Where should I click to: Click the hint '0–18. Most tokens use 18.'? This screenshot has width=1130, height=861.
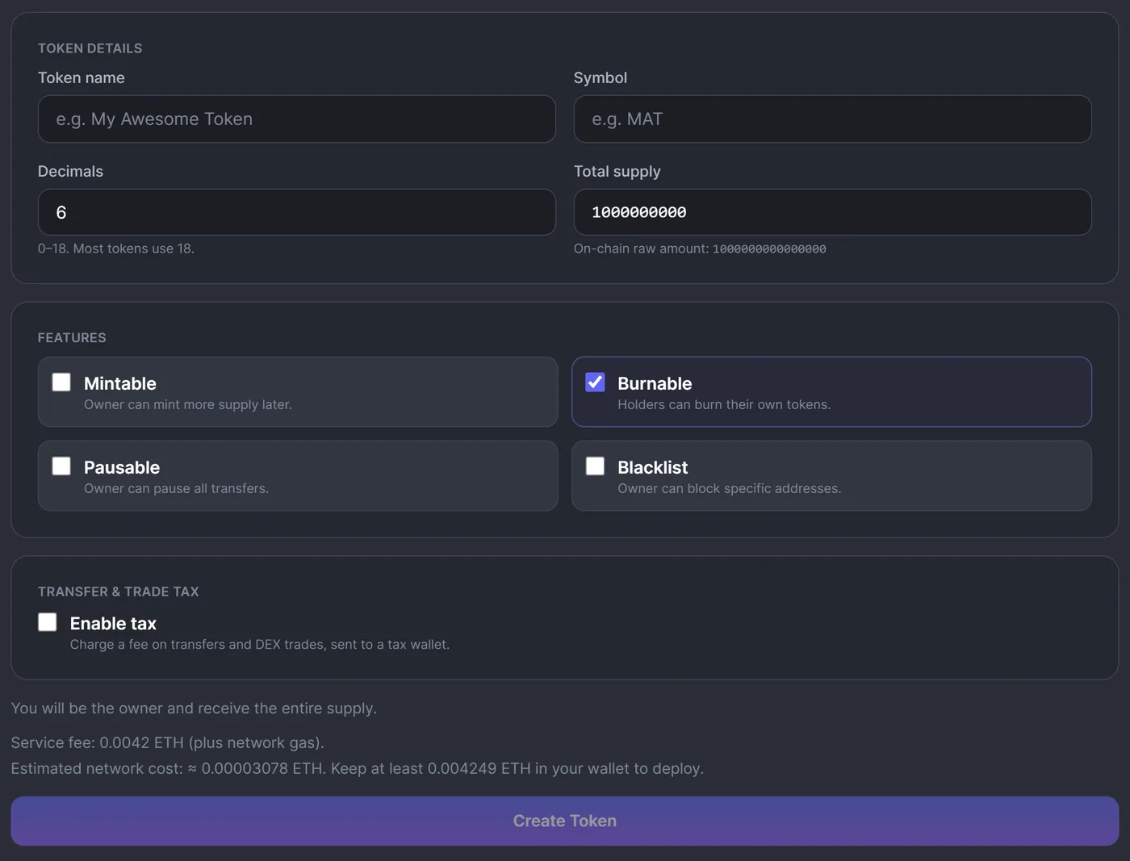(116, 249)
